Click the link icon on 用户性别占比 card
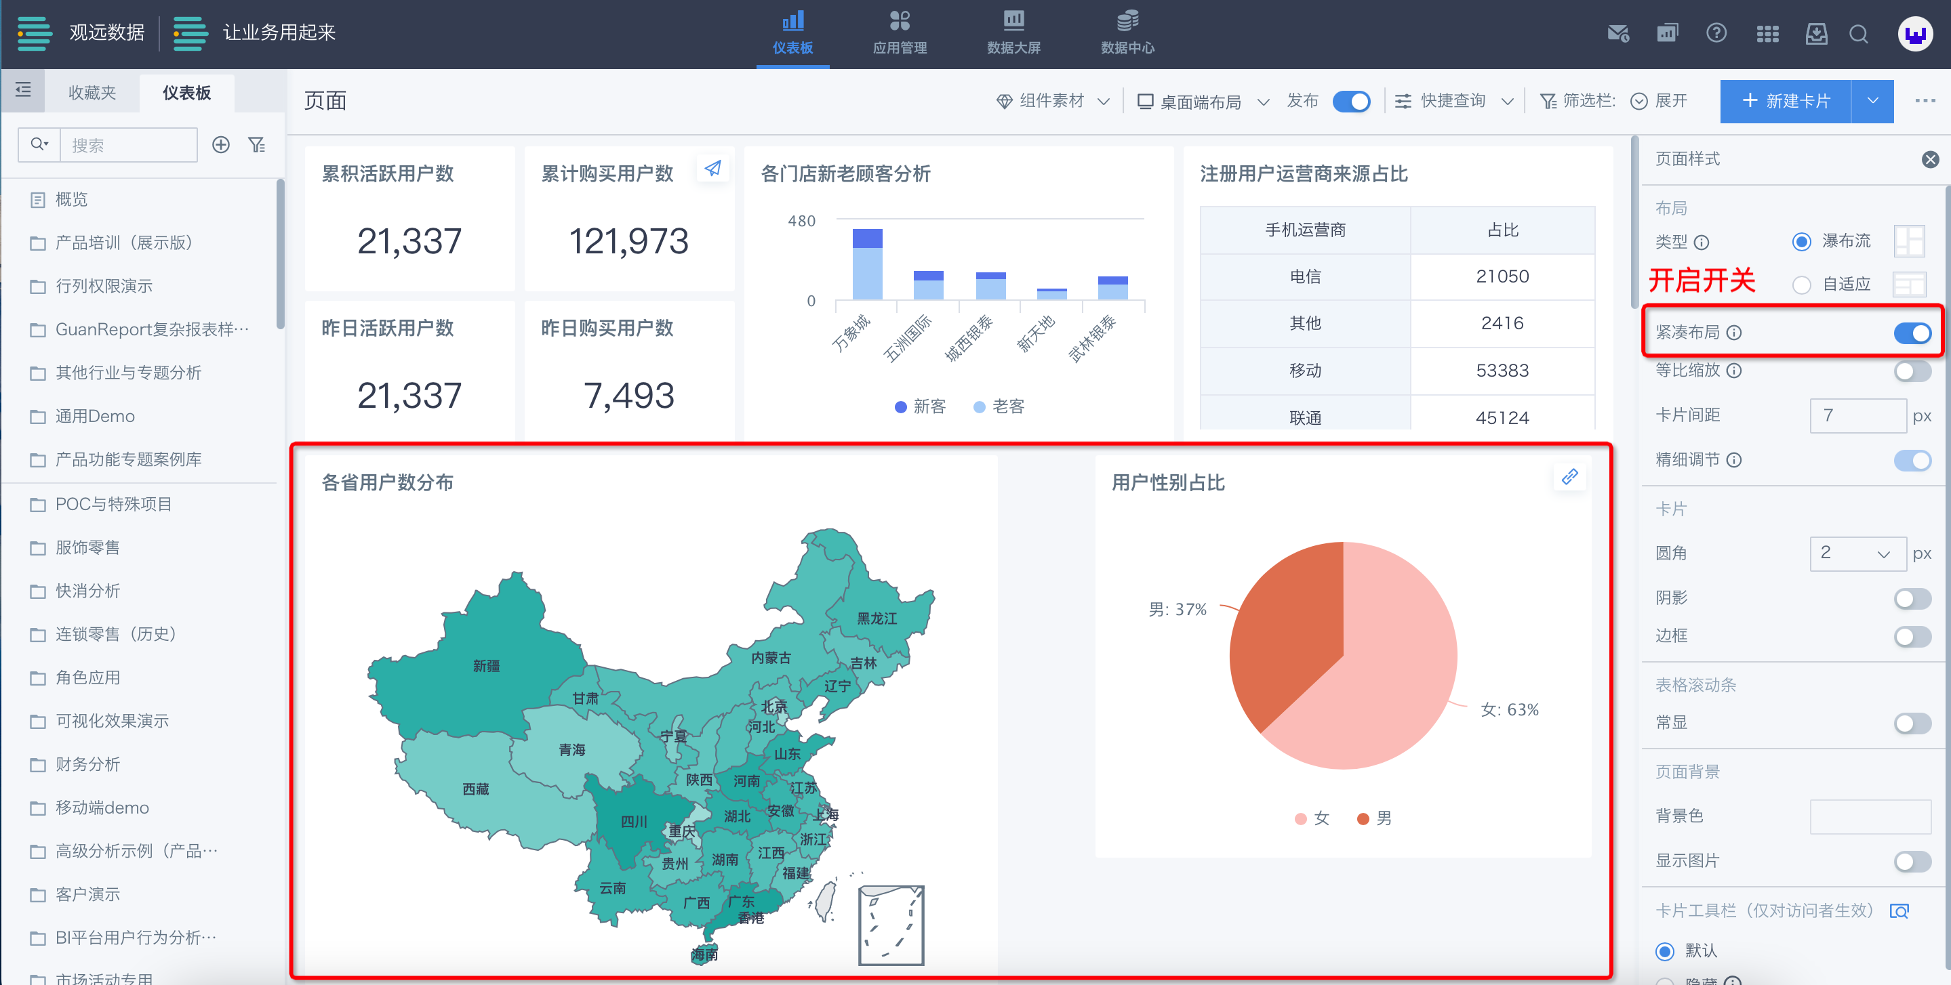 [x=1569, y=476]
